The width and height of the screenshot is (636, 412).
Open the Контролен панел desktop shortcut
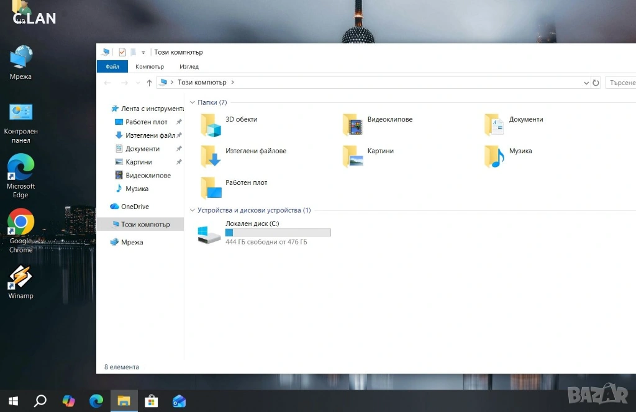(x=20, y=112)
